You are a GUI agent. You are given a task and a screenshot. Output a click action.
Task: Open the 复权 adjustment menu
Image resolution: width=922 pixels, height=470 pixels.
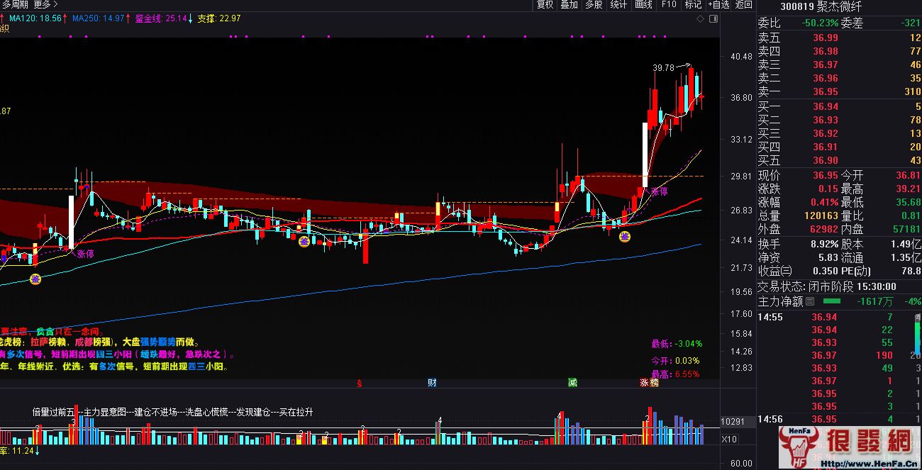click(545, 4)
